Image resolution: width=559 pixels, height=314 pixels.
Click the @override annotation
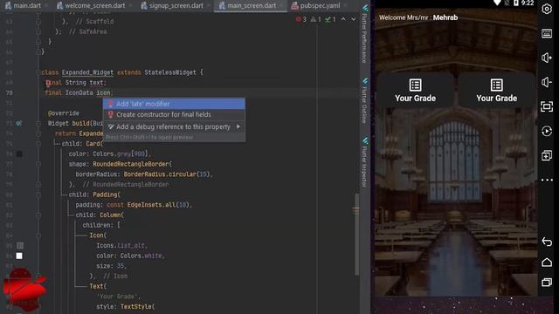[64, 113]
